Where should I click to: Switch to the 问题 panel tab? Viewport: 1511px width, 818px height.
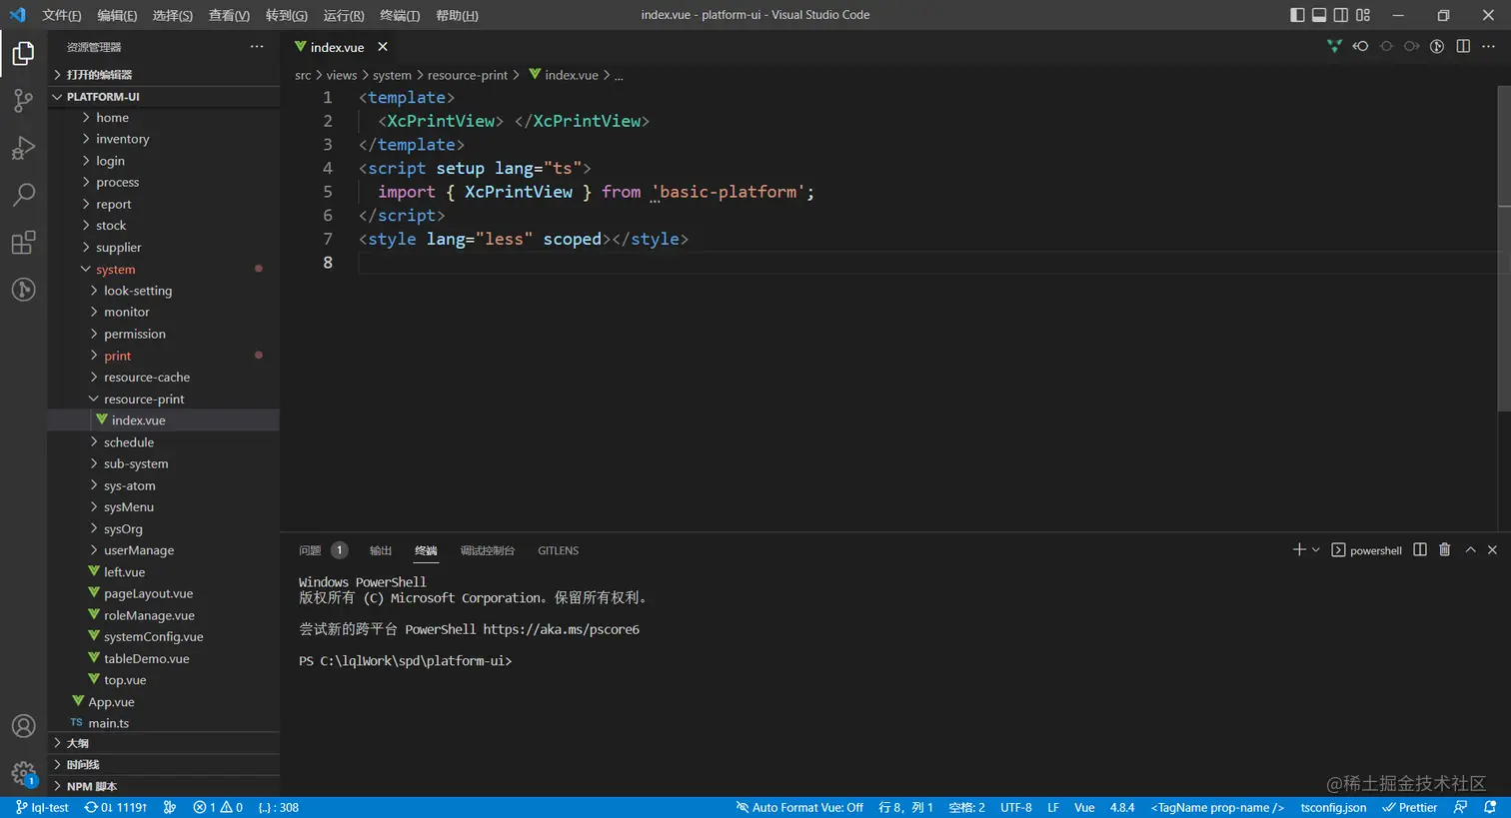coord(310,550)
